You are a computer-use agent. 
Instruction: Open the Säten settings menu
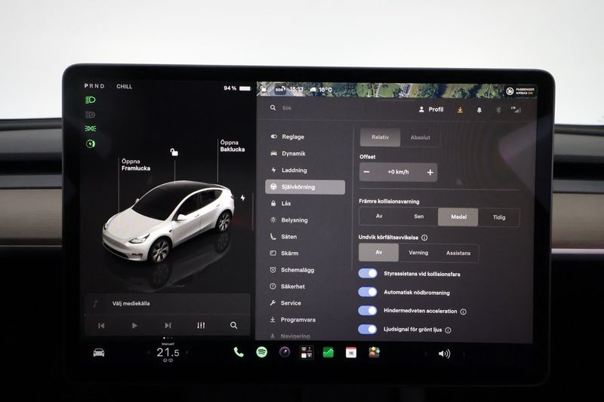click(283, 237)
